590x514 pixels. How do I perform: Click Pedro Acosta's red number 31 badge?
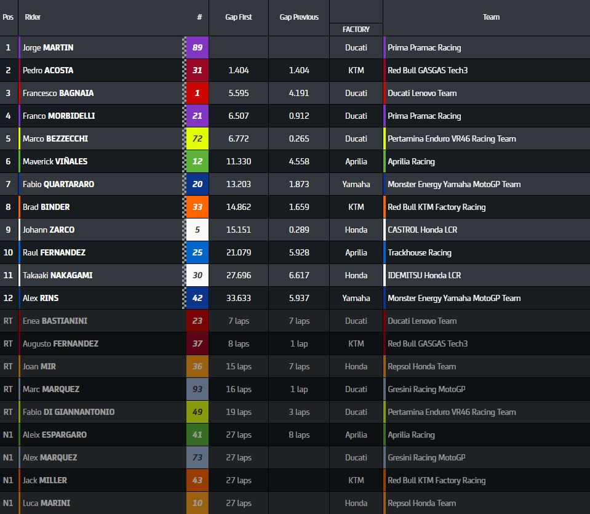(197, 70)
